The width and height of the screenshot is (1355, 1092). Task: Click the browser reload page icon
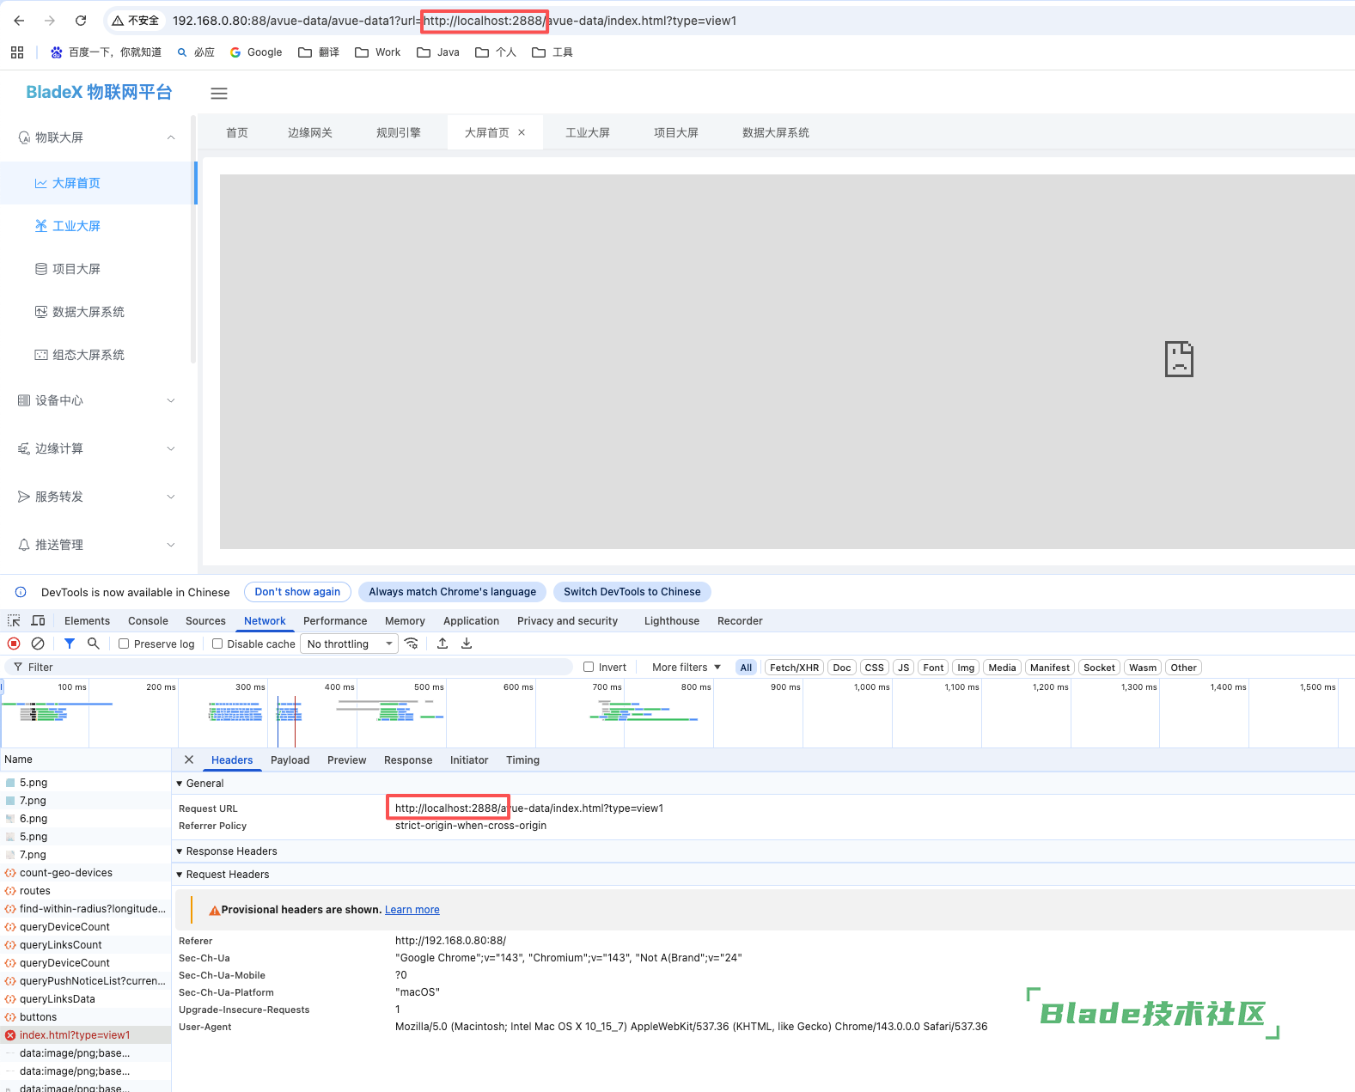click(x=81, y=21)
